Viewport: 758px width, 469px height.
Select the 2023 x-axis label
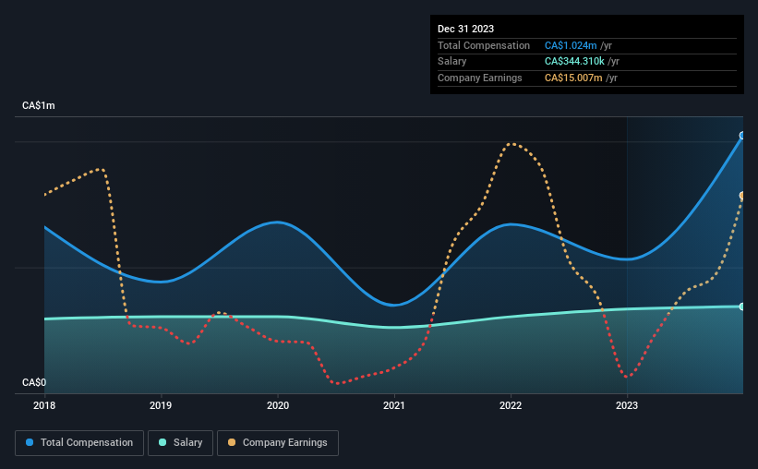click(x=627, y=405)
